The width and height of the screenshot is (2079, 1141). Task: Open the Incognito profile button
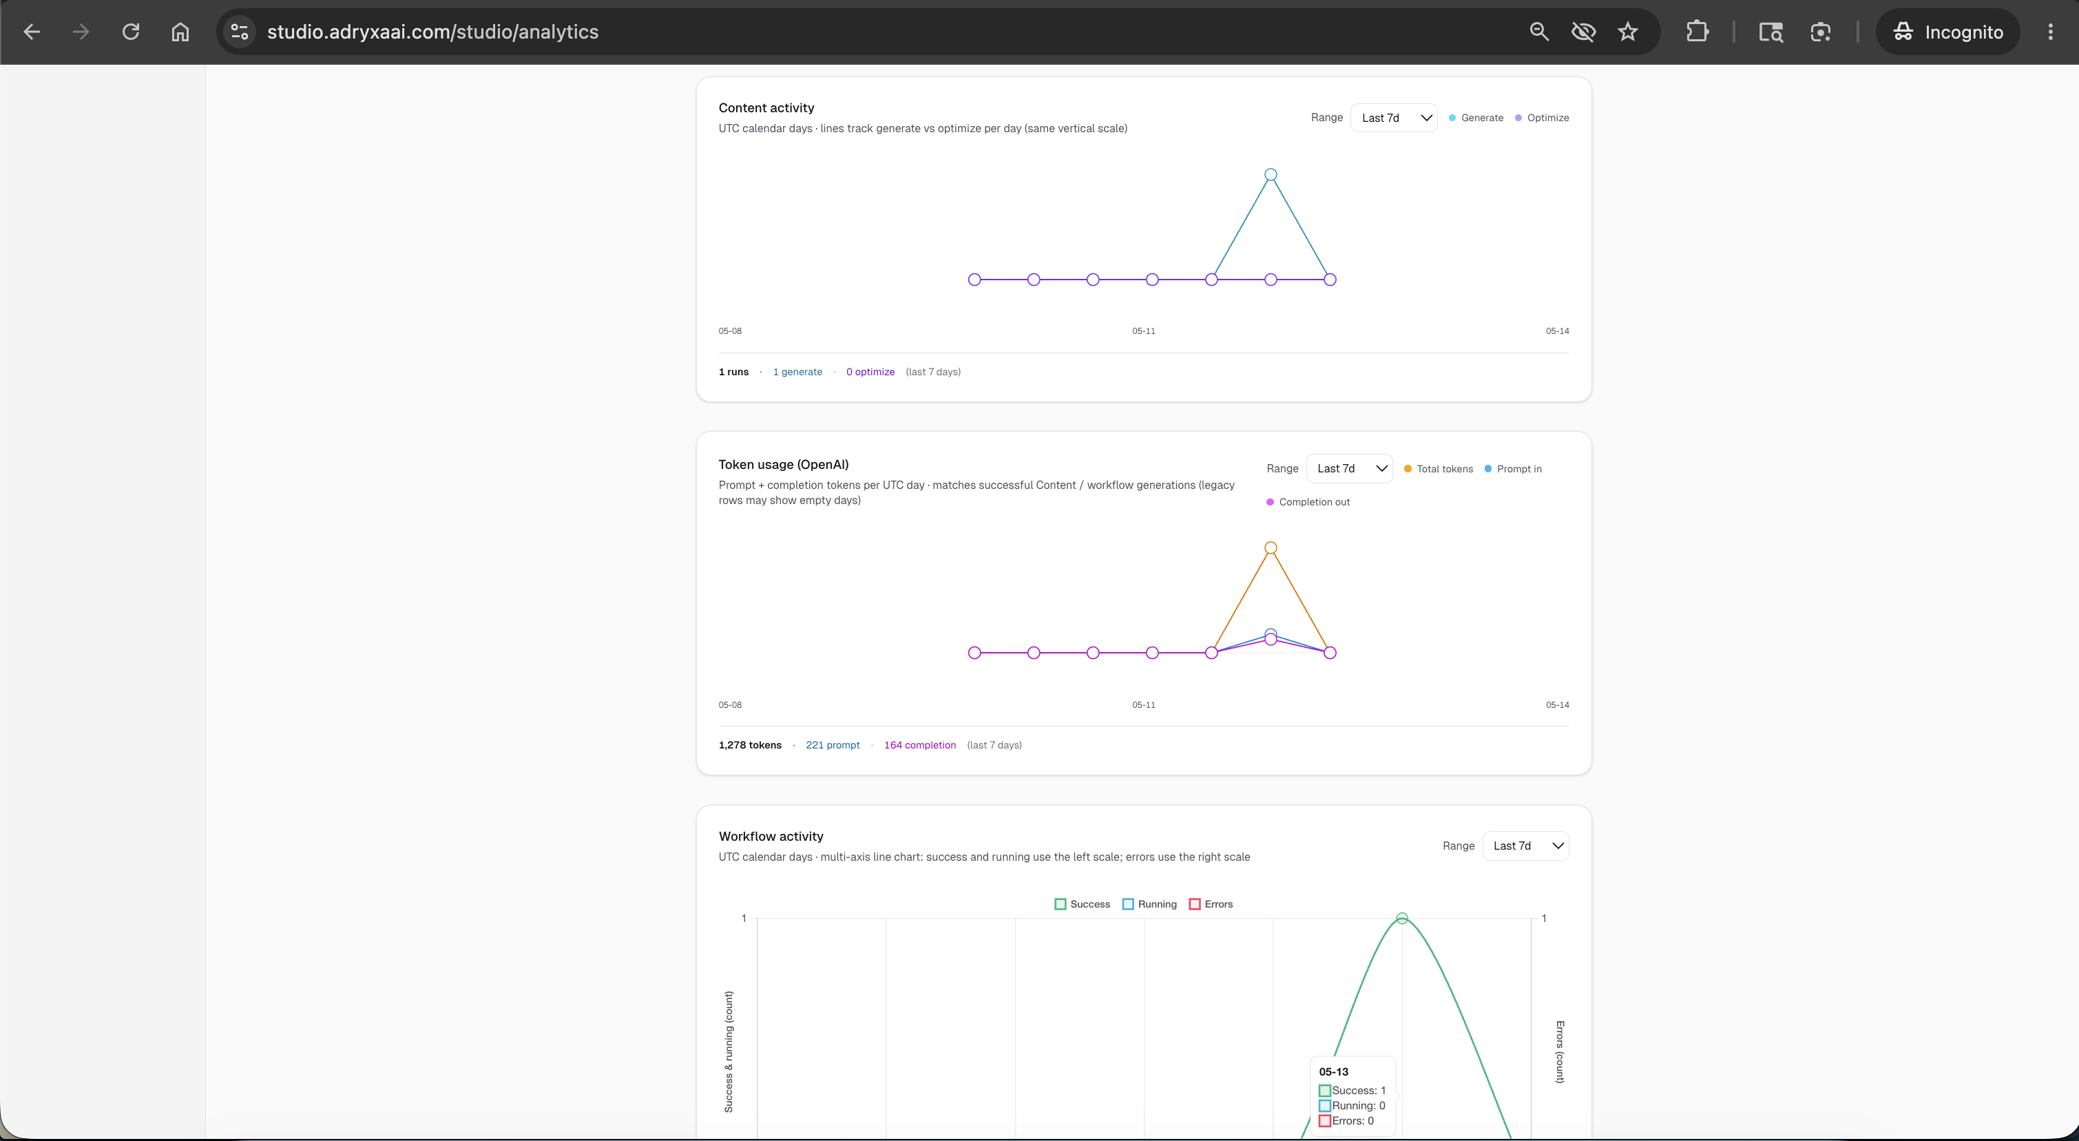click(x=1947, y=32)
